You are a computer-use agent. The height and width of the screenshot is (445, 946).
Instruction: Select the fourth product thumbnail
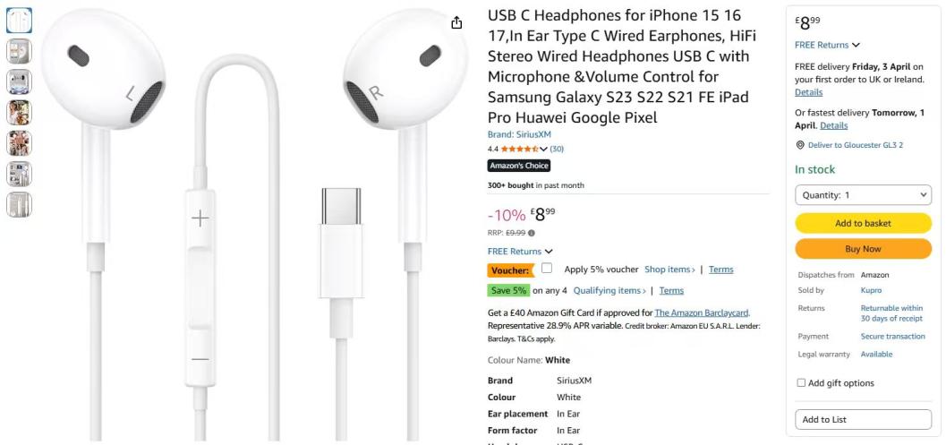pyautogui.click(x=20, y=113)
